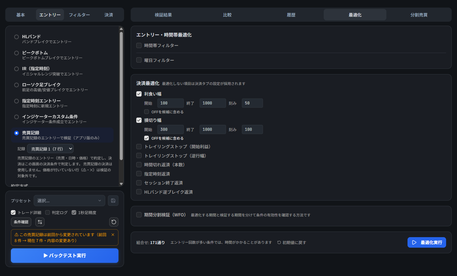Start optimization with 最適化実行 button

point(427,242)
